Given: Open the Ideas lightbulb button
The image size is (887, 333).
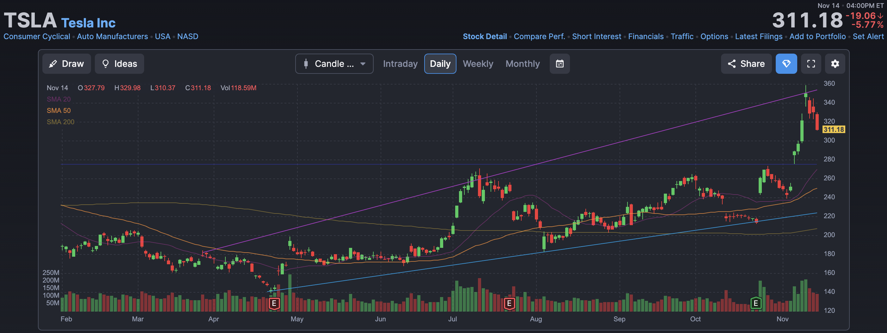Looking at the screenshot, I should [x=119, y=64].
